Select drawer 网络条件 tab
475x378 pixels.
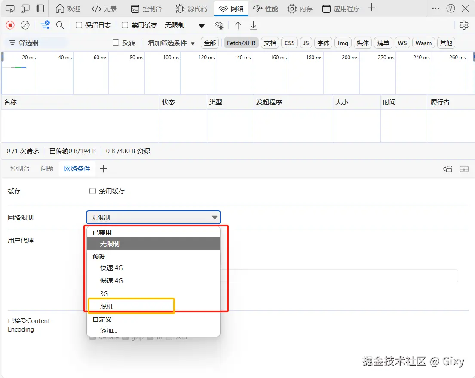[x=77, y=168]
